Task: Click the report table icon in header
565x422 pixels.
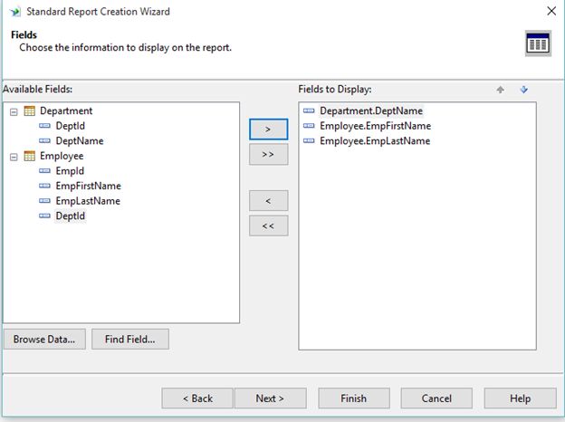Action: click(x=538, y=43)
